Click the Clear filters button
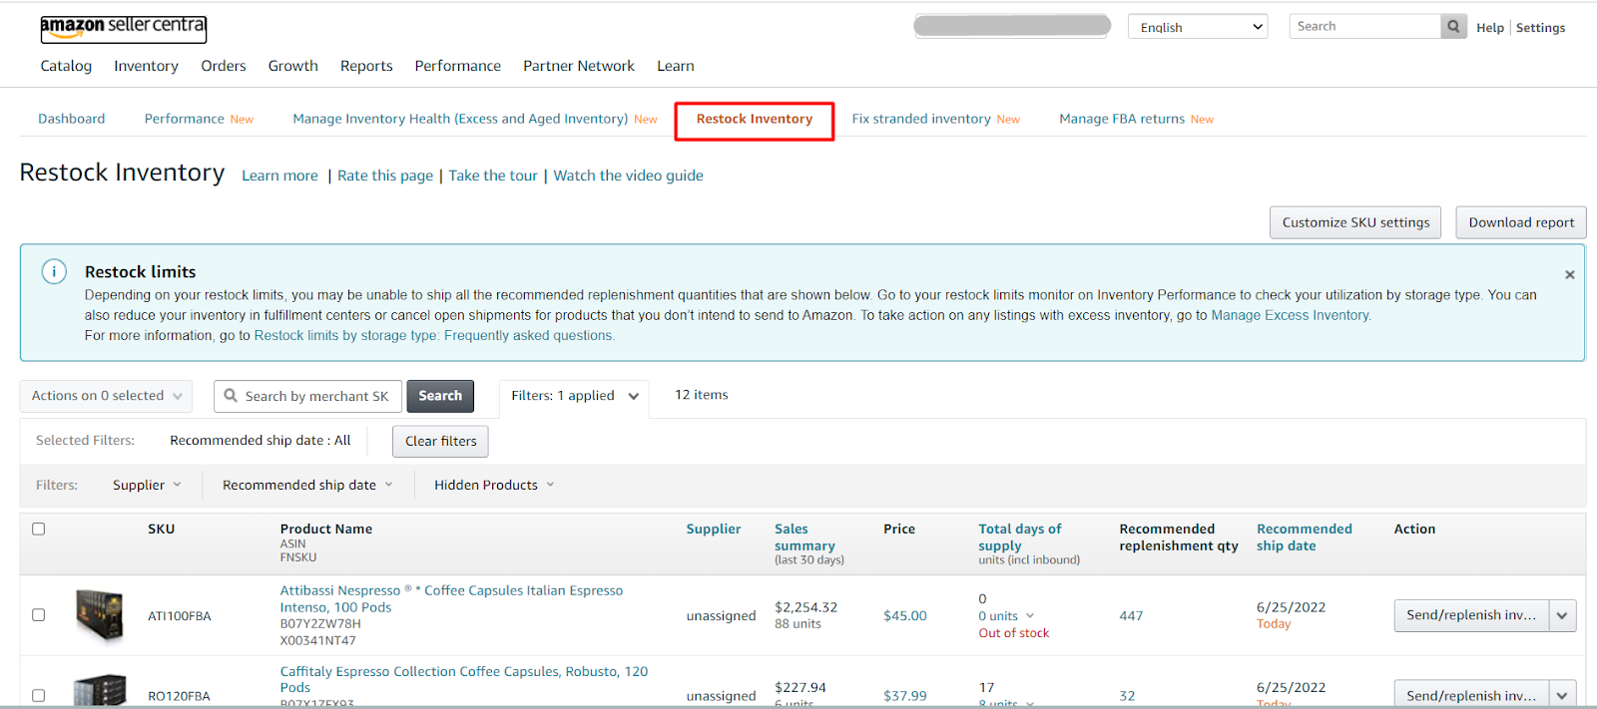 pos(440,441)
